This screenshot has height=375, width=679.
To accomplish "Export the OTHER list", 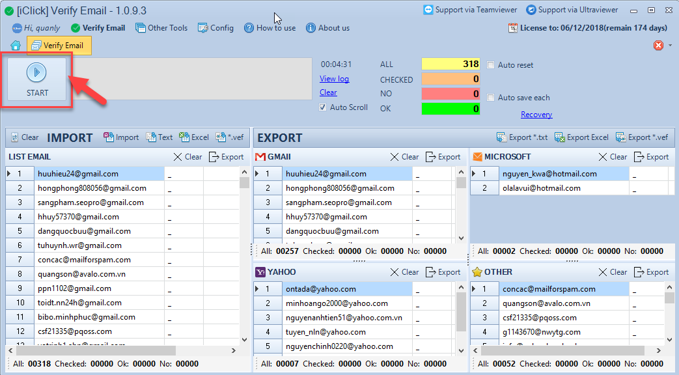I will coord(651,272).
